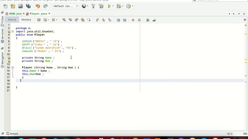
Task: Comment the selected lines
Action: (x=148, y=20)
